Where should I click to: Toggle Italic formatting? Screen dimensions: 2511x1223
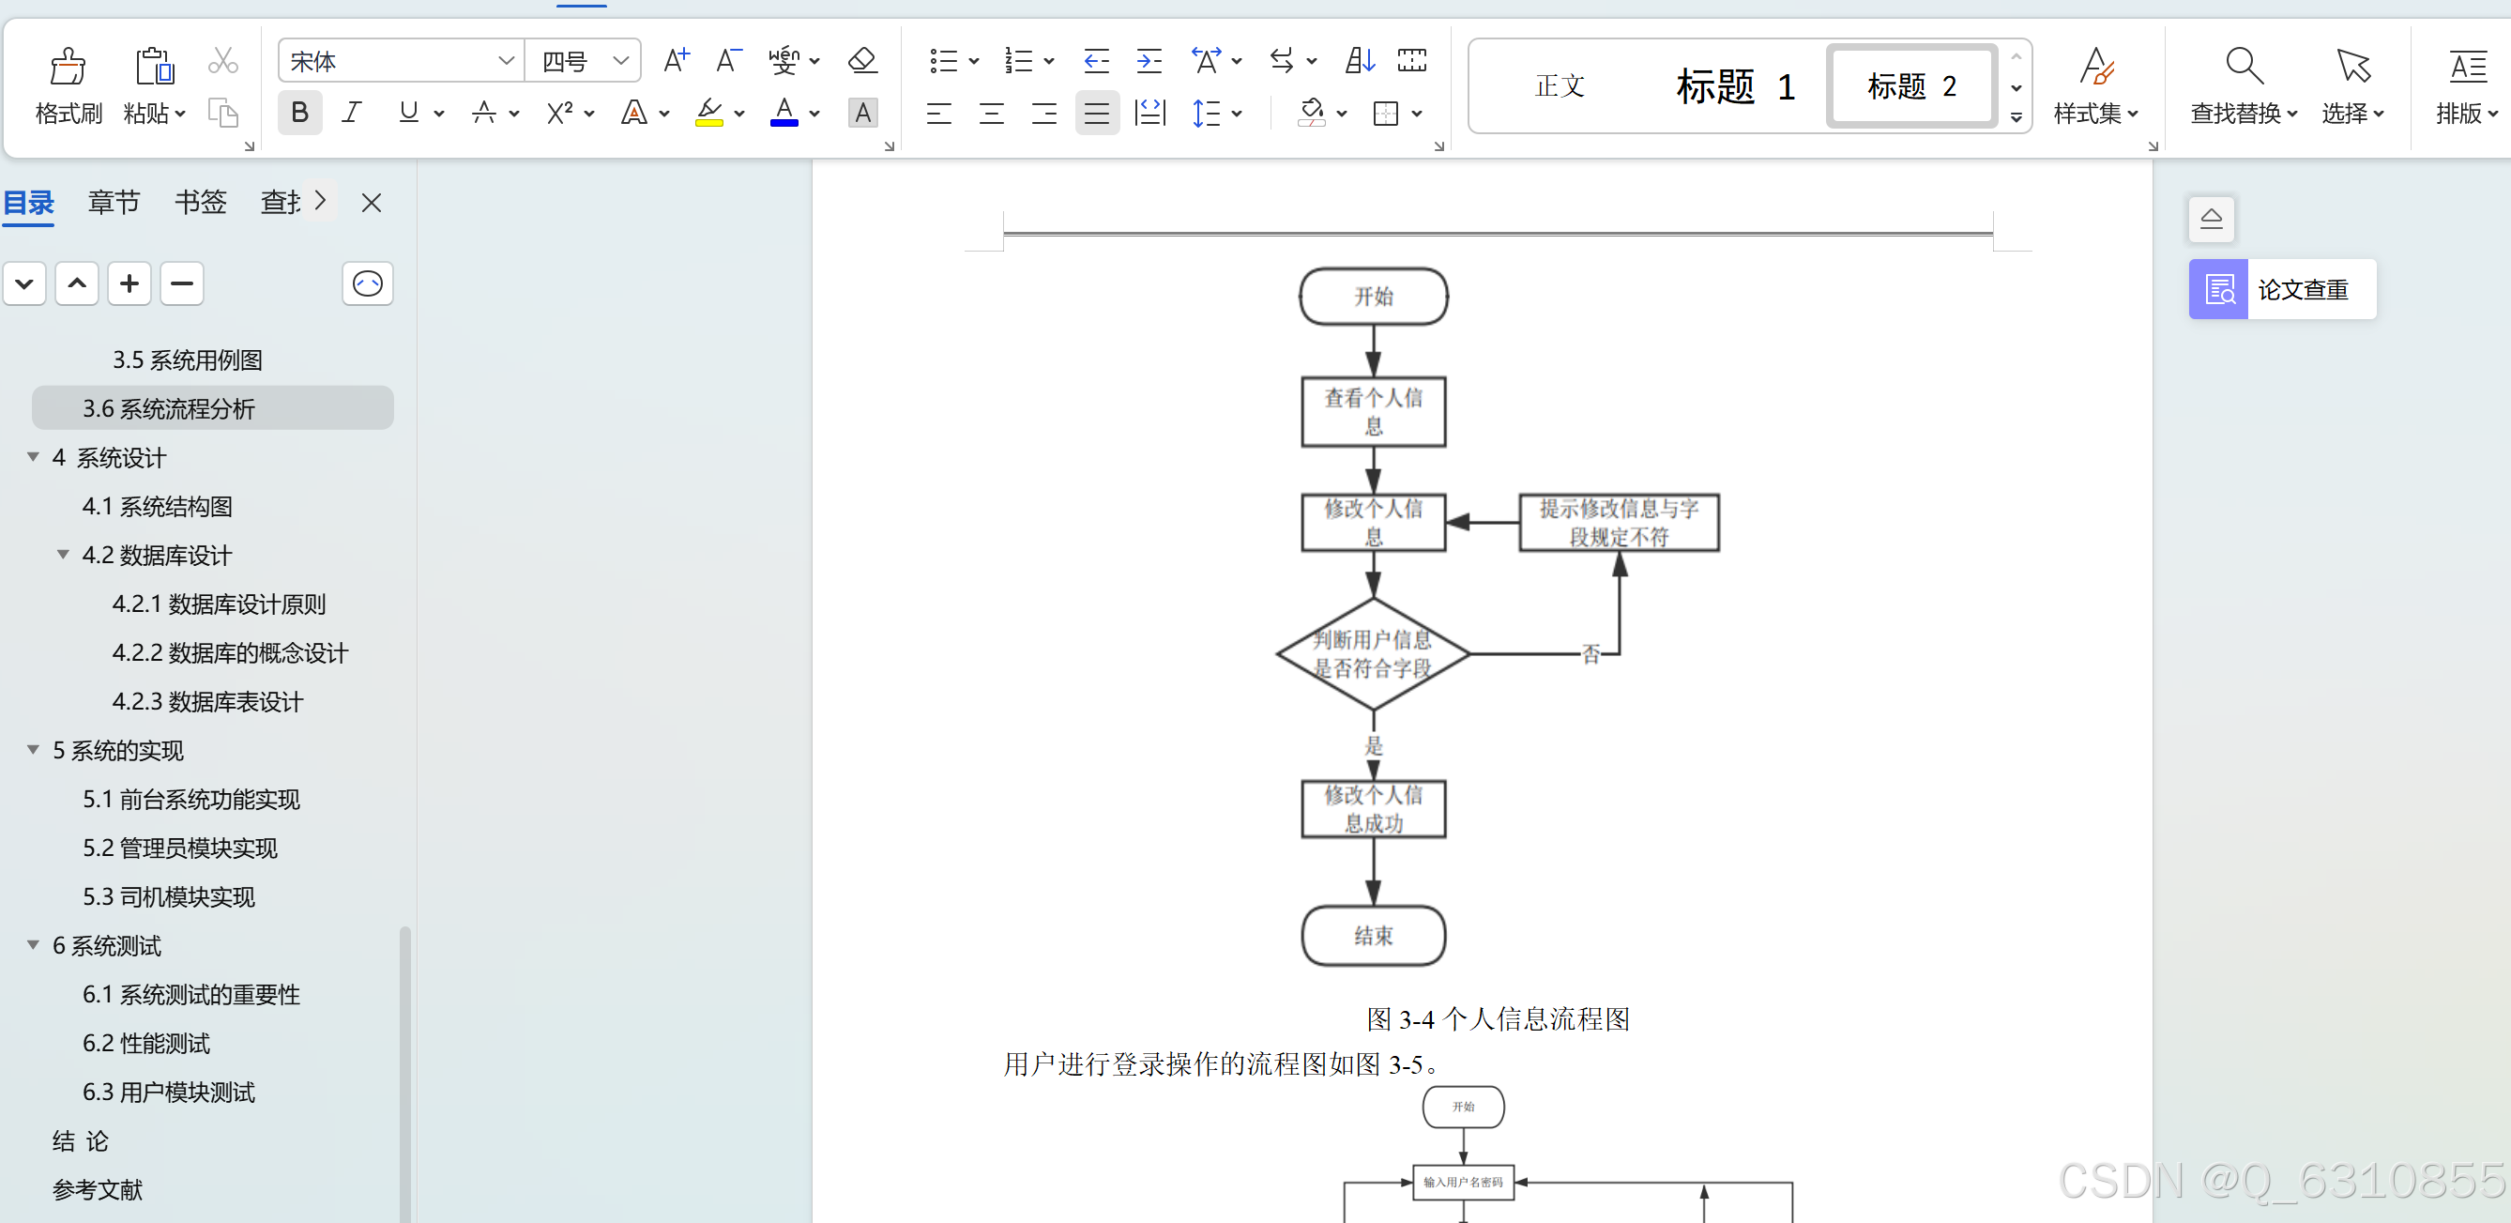[352, 114]
